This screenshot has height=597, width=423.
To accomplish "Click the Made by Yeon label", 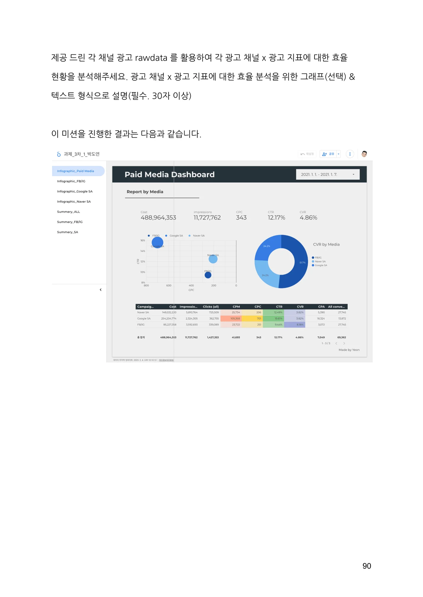I will (x=349, y=350).
